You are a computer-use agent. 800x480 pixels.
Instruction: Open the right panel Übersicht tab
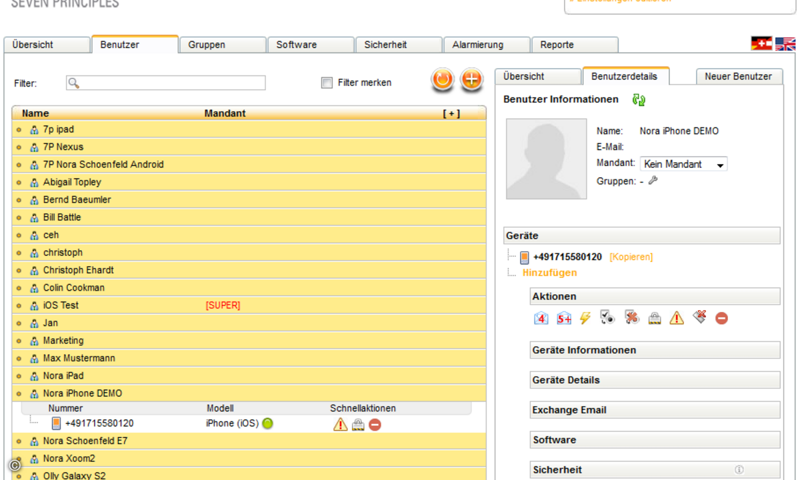click(x=538, y=77)
